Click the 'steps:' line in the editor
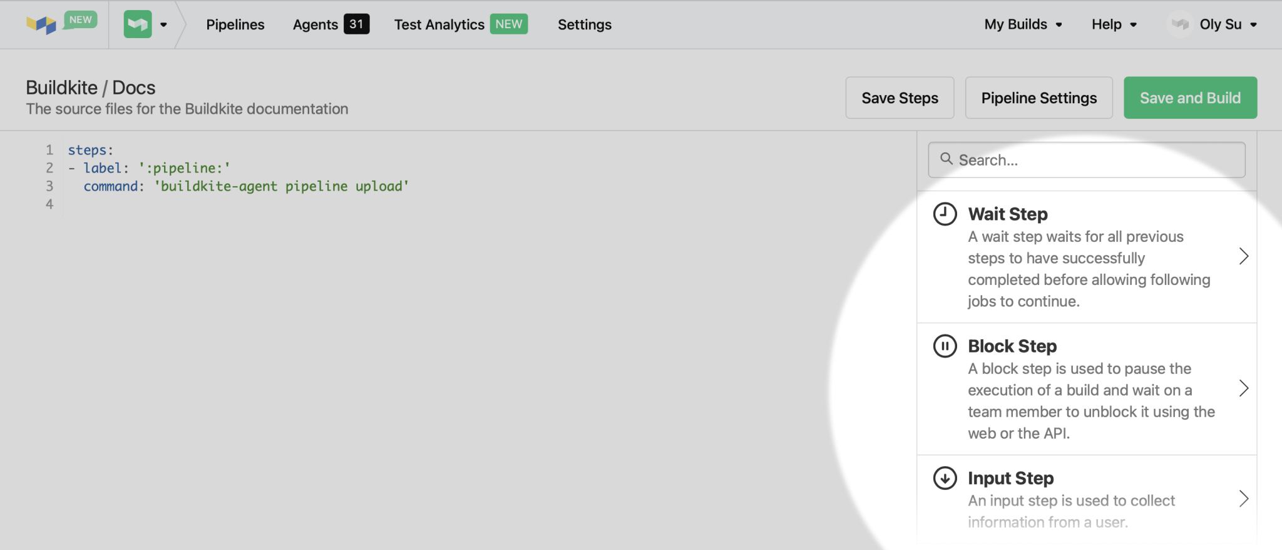Viewport: 1282px width, 550px height. (91, 150)
